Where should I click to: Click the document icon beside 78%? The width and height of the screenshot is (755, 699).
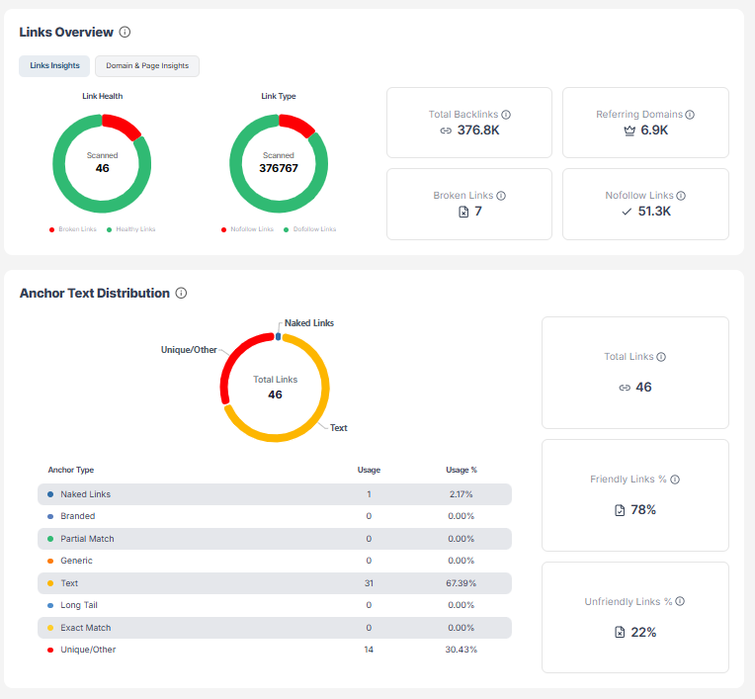click(620, 510)
